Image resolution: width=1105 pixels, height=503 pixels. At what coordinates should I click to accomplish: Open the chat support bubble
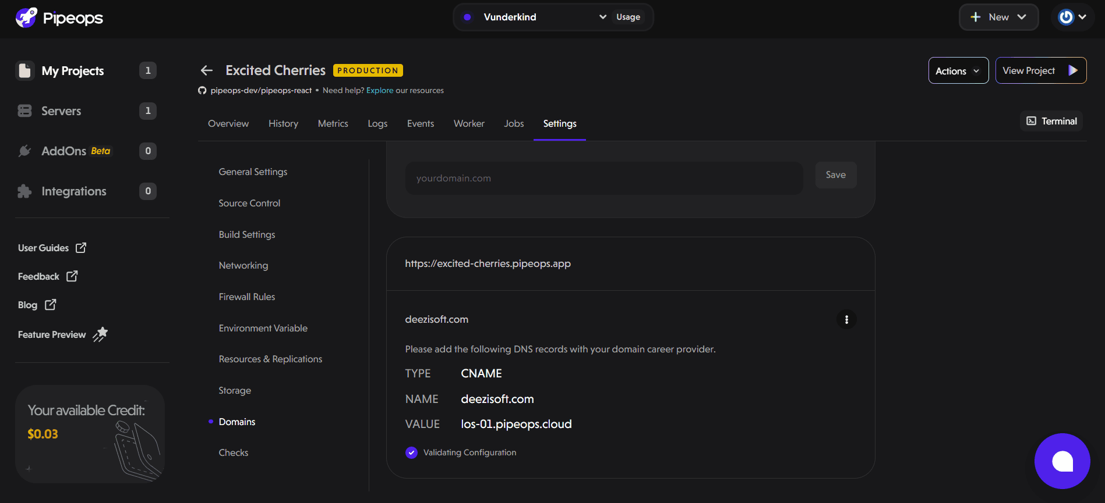coord(1062,461)
